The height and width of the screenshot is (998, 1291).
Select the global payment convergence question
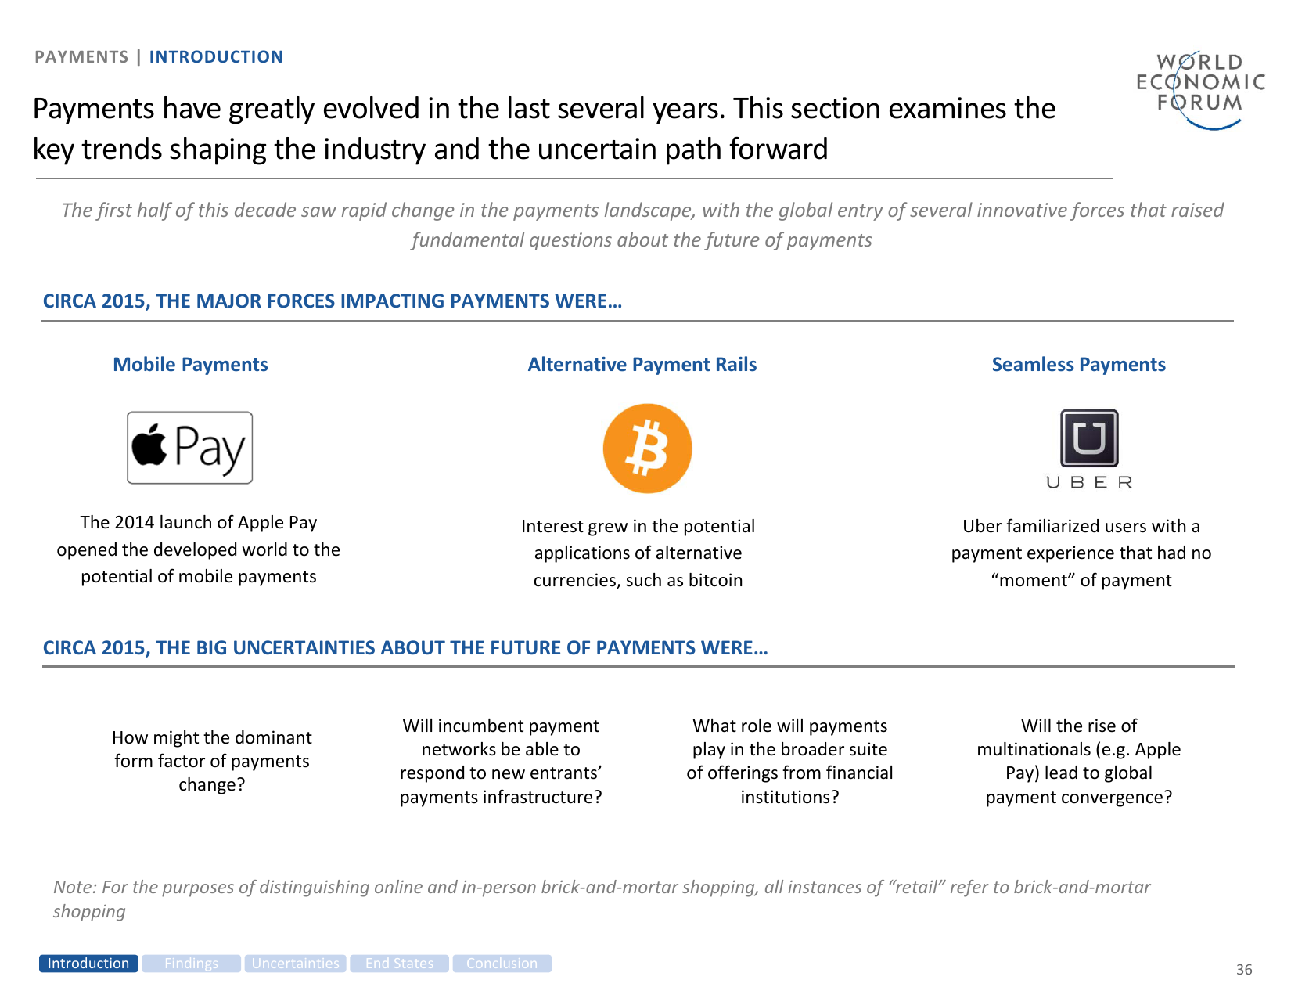[x=1078, y=761]
